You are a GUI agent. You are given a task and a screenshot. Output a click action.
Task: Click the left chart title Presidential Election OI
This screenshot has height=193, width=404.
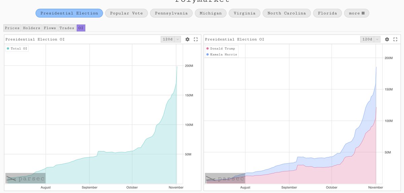tap(35, 39)
